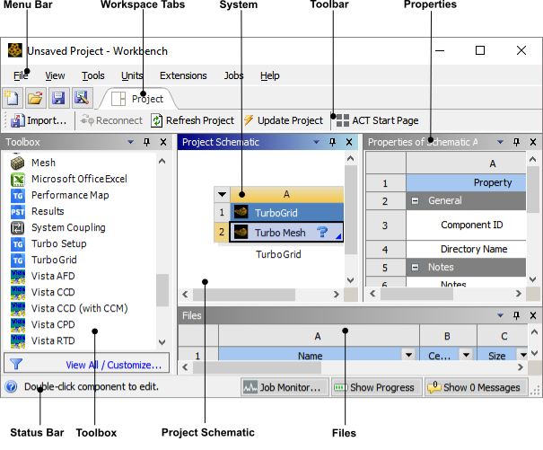Collapse the Notes properties group
This screenshot has height=450, width=543.
click(415, 268)
